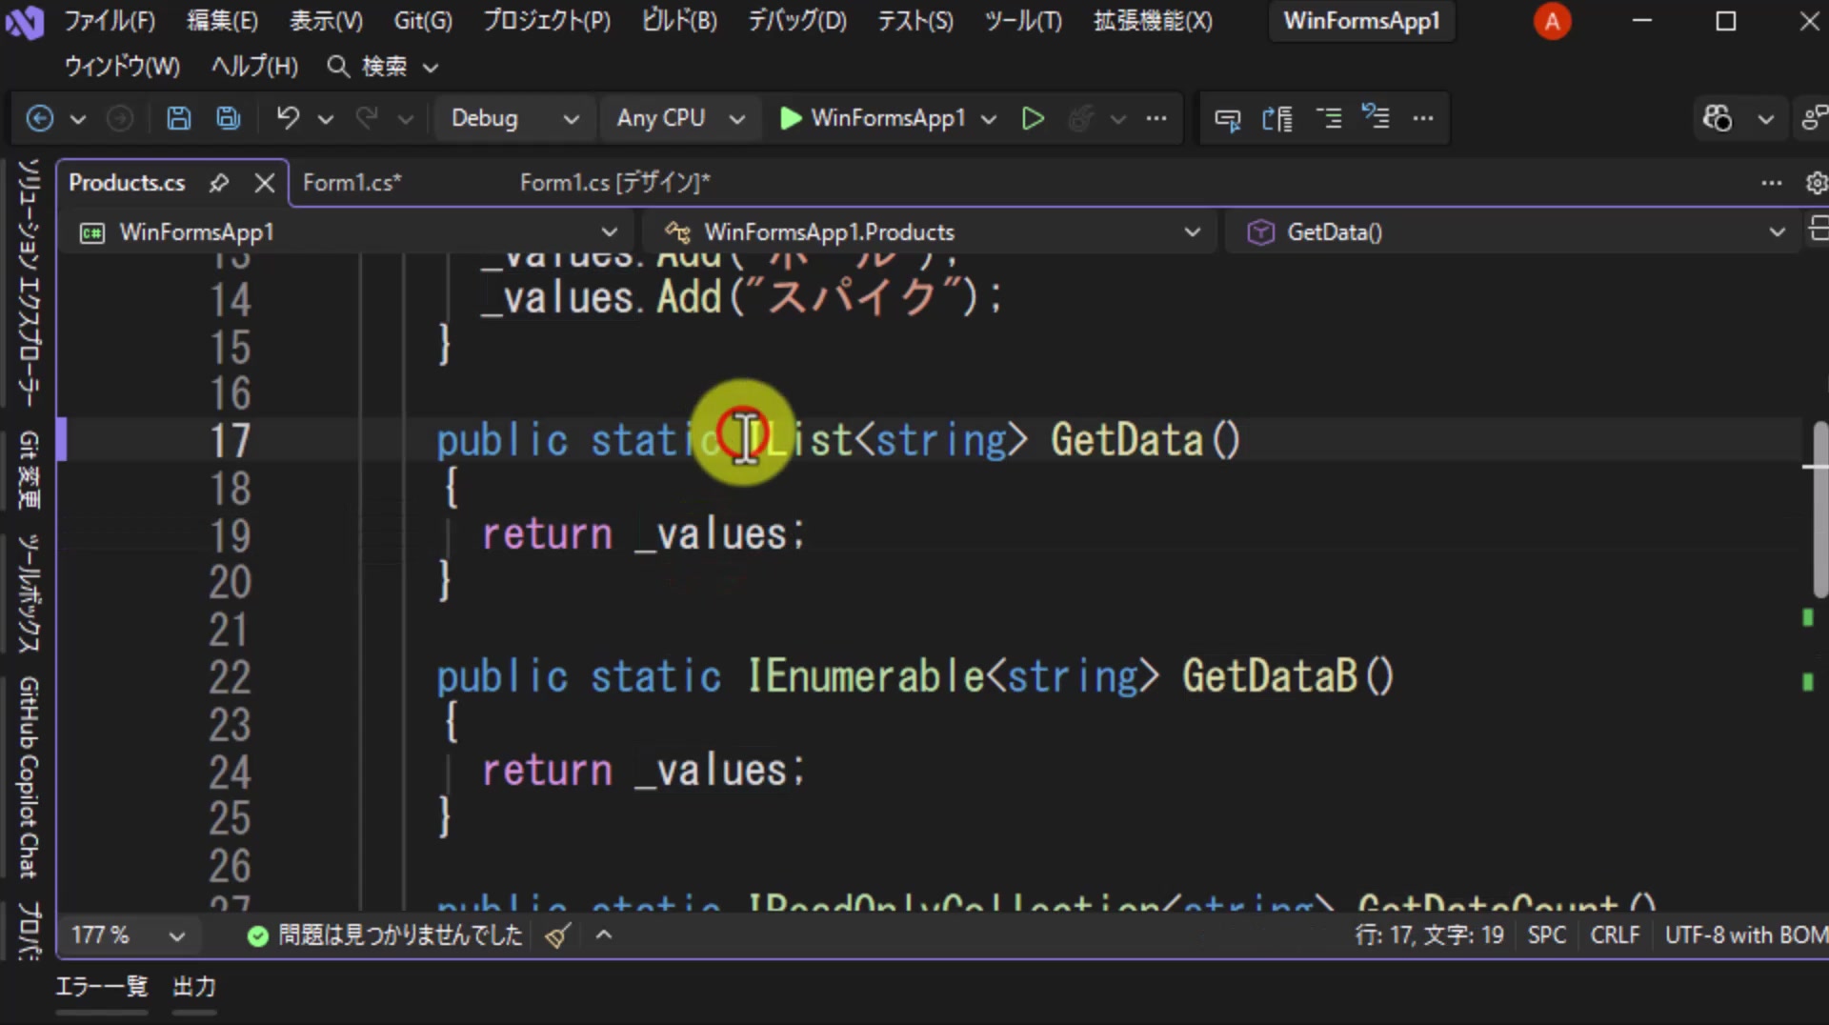Screen dimensions: 1829x1025
Task: Expand the WinFormsApp1.Products type dropdown
Action: tap(1192, 232)
